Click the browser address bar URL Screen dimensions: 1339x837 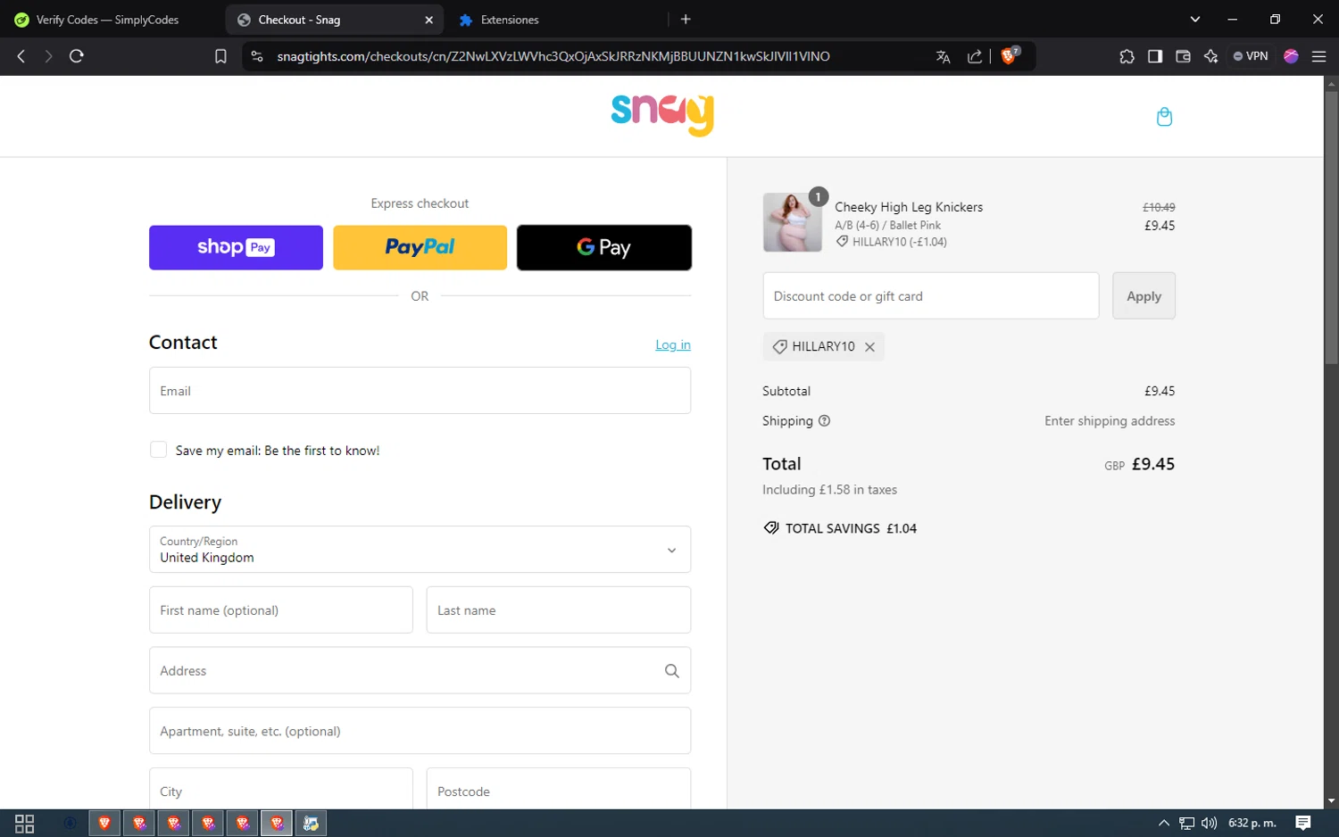tap(553, 56)
